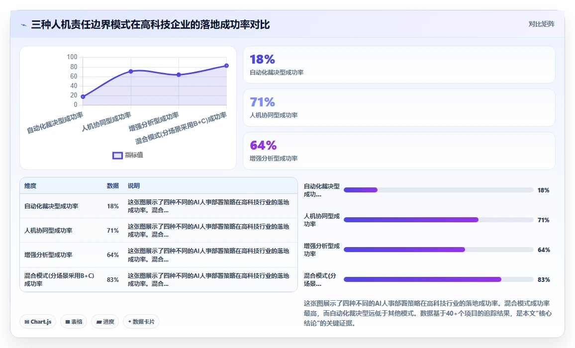Click the 数据卡片 tag chip
Image resolution: width=575 pixels, height=348 pixels.
click(141, 322)
